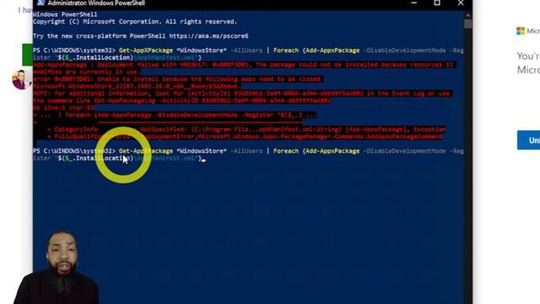Click the PowerShell icon in title bar

40,3
